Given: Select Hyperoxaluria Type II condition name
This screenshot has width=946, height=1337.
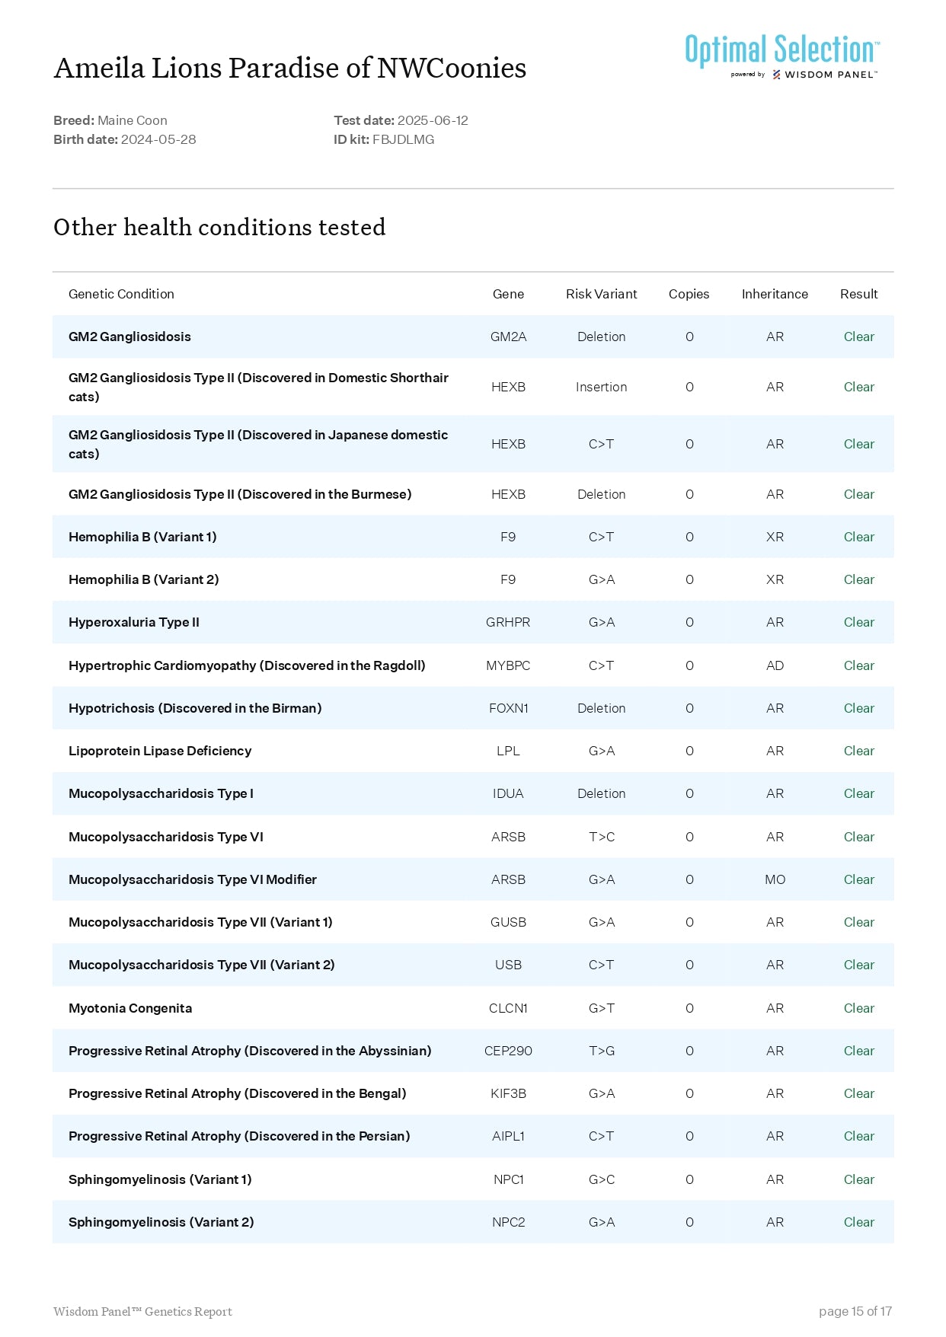Looking at the screenshot, I should pos(134,622).
